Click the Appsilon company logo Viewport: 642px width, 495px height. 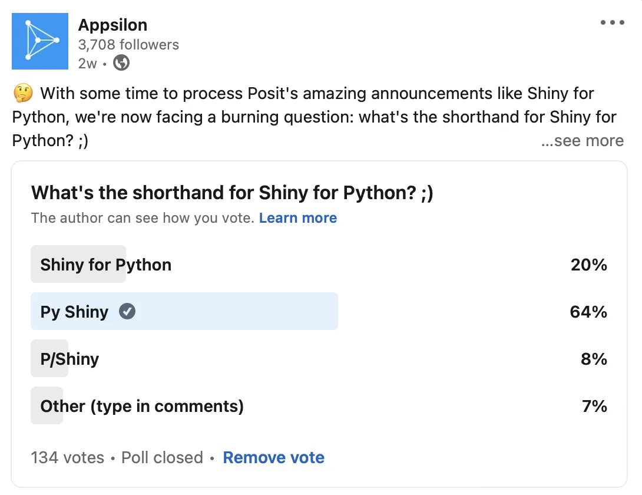click(x=40, y=41)
